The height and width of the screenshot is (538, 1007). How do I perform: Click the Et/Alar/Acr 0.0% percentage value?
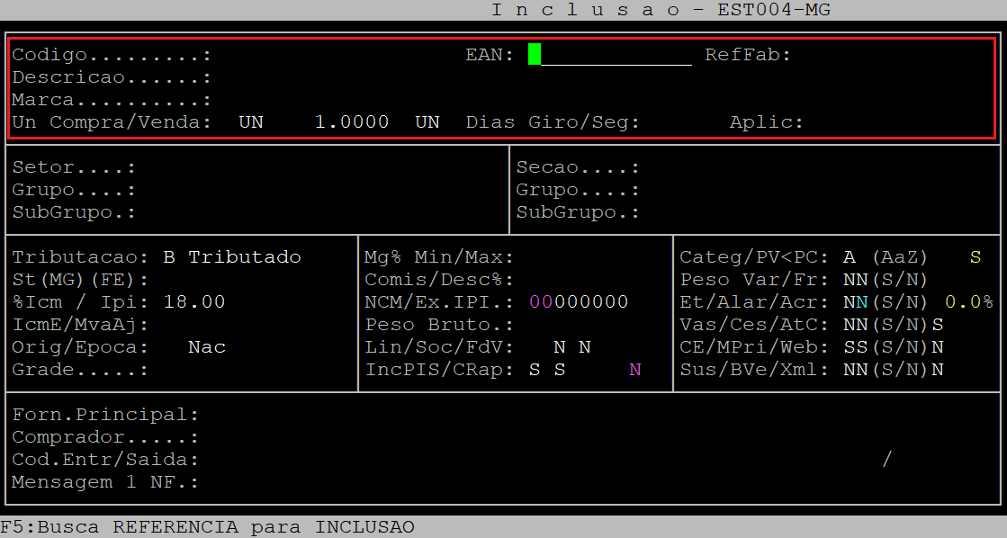pos(968,302)
